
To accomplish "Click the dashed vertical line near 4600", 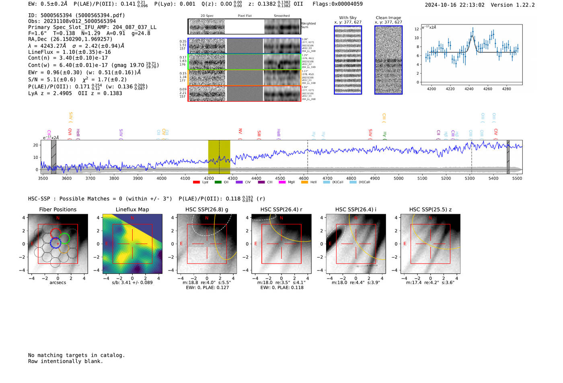I will point(308,157).
